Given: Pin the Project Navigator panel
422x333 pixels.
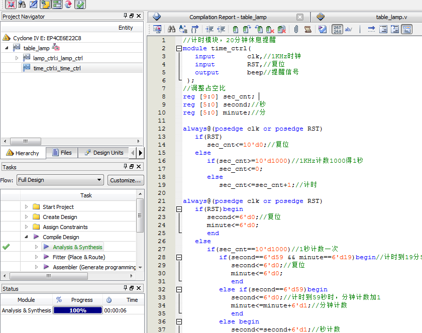Looking at the screenshot, I should coord(125,16).
